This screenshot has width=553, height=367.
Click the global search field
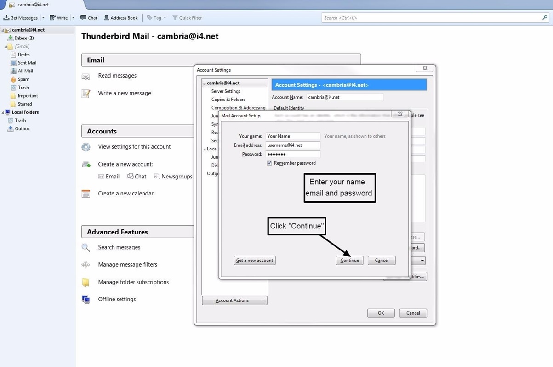[x=432, y=18]
